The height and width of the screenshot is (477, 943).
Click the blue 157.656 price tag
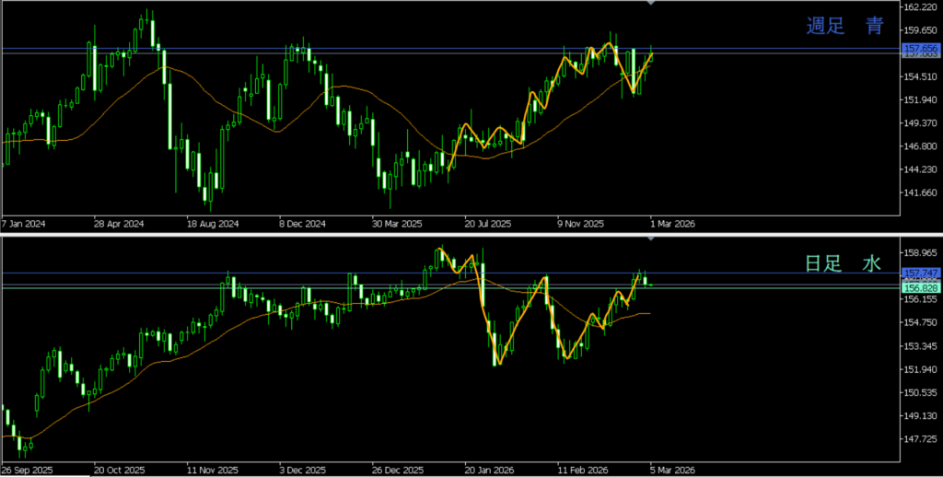coord(921,48)
